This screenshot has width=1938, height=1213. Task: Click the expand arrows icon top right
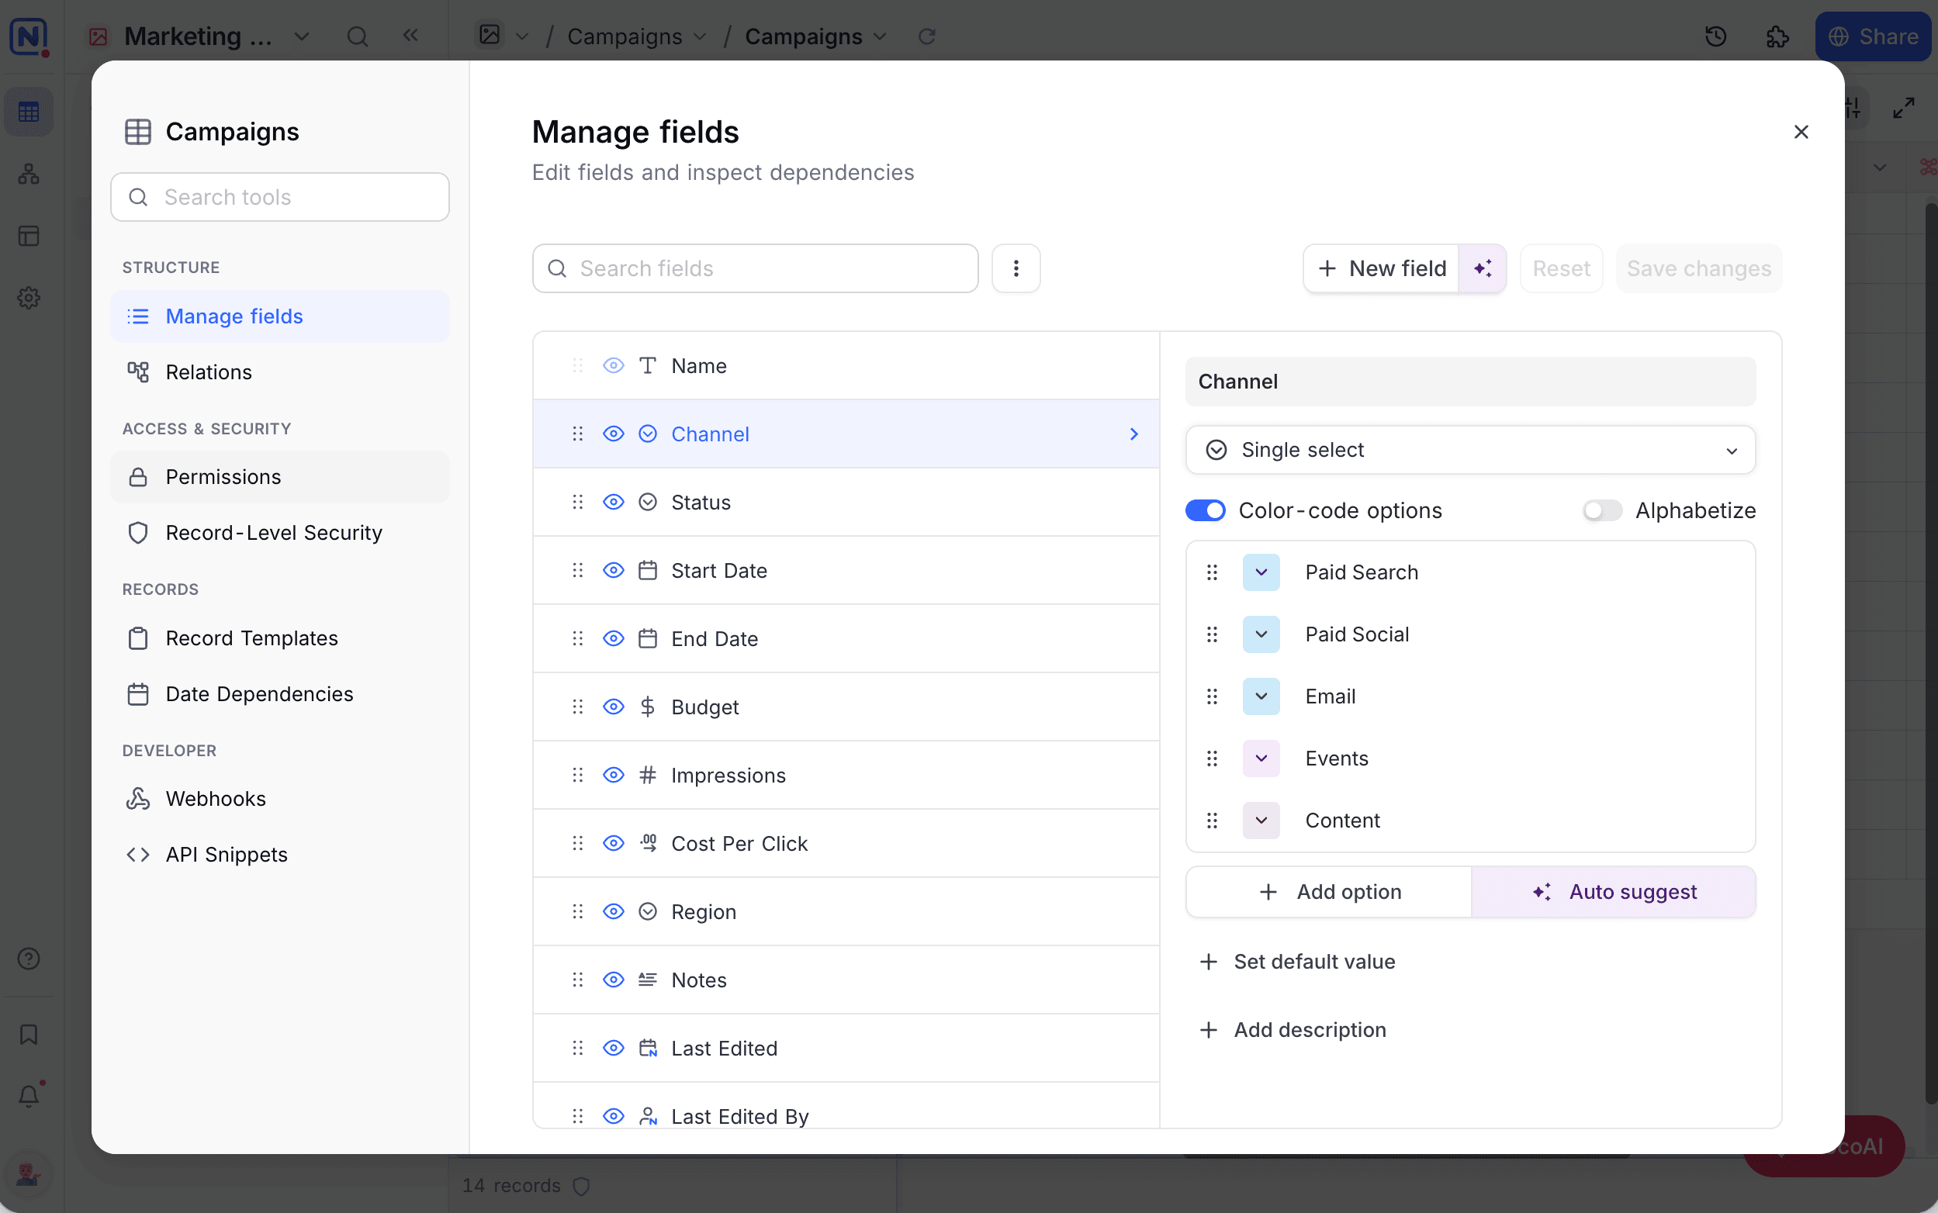1904,108
